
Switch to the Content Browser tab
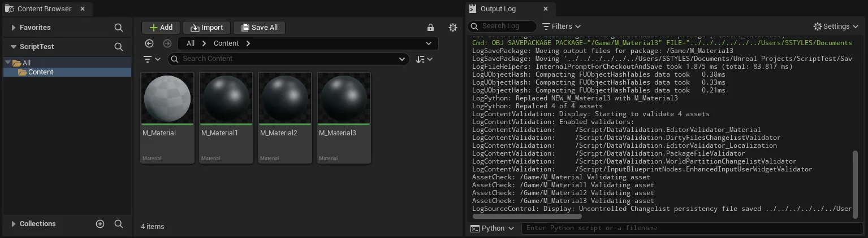pyautogui.click(x=44, y=9)
